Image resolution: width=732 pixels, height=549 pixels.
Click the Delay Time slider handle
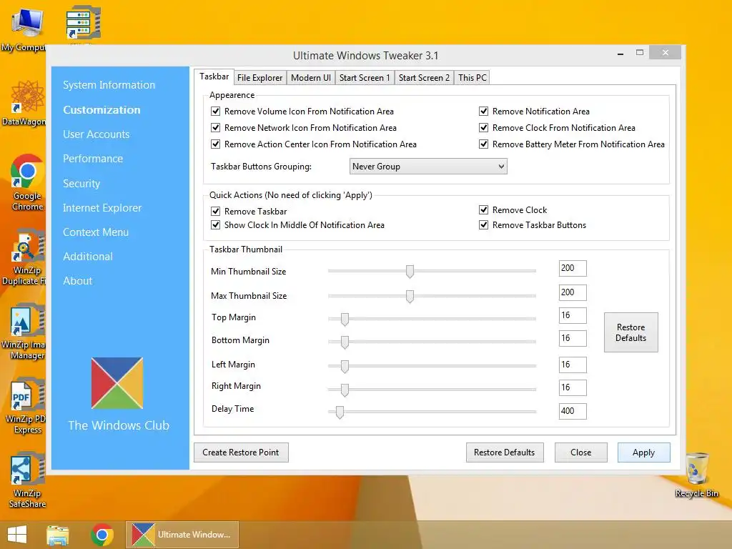click(340, 412)
